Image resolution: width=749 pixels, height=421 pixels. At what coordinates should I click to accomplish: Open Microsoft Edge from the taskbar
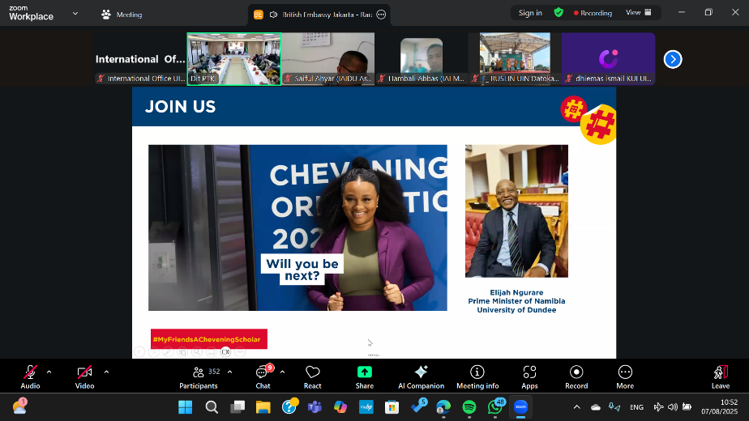click(443, 407)
